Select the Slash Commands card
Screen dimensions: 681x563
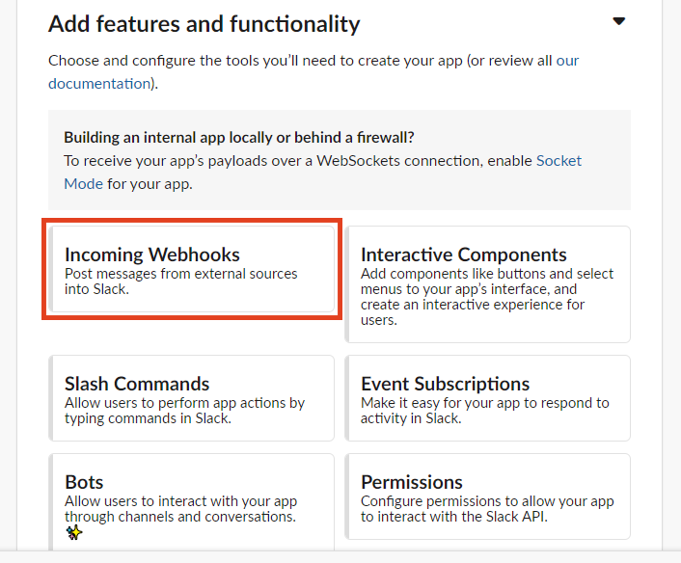pyautogui.click(x=192, y=398)
